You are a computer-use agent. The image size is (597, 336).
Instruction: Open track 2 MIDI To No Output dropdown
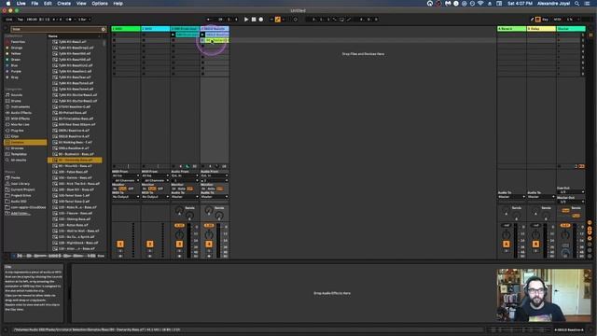click(x=156, y=197)
